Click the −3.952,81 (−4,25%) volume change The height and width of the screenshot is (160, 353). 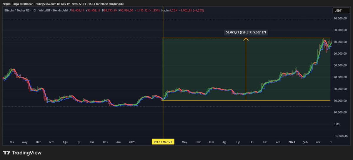click(192, 11)
